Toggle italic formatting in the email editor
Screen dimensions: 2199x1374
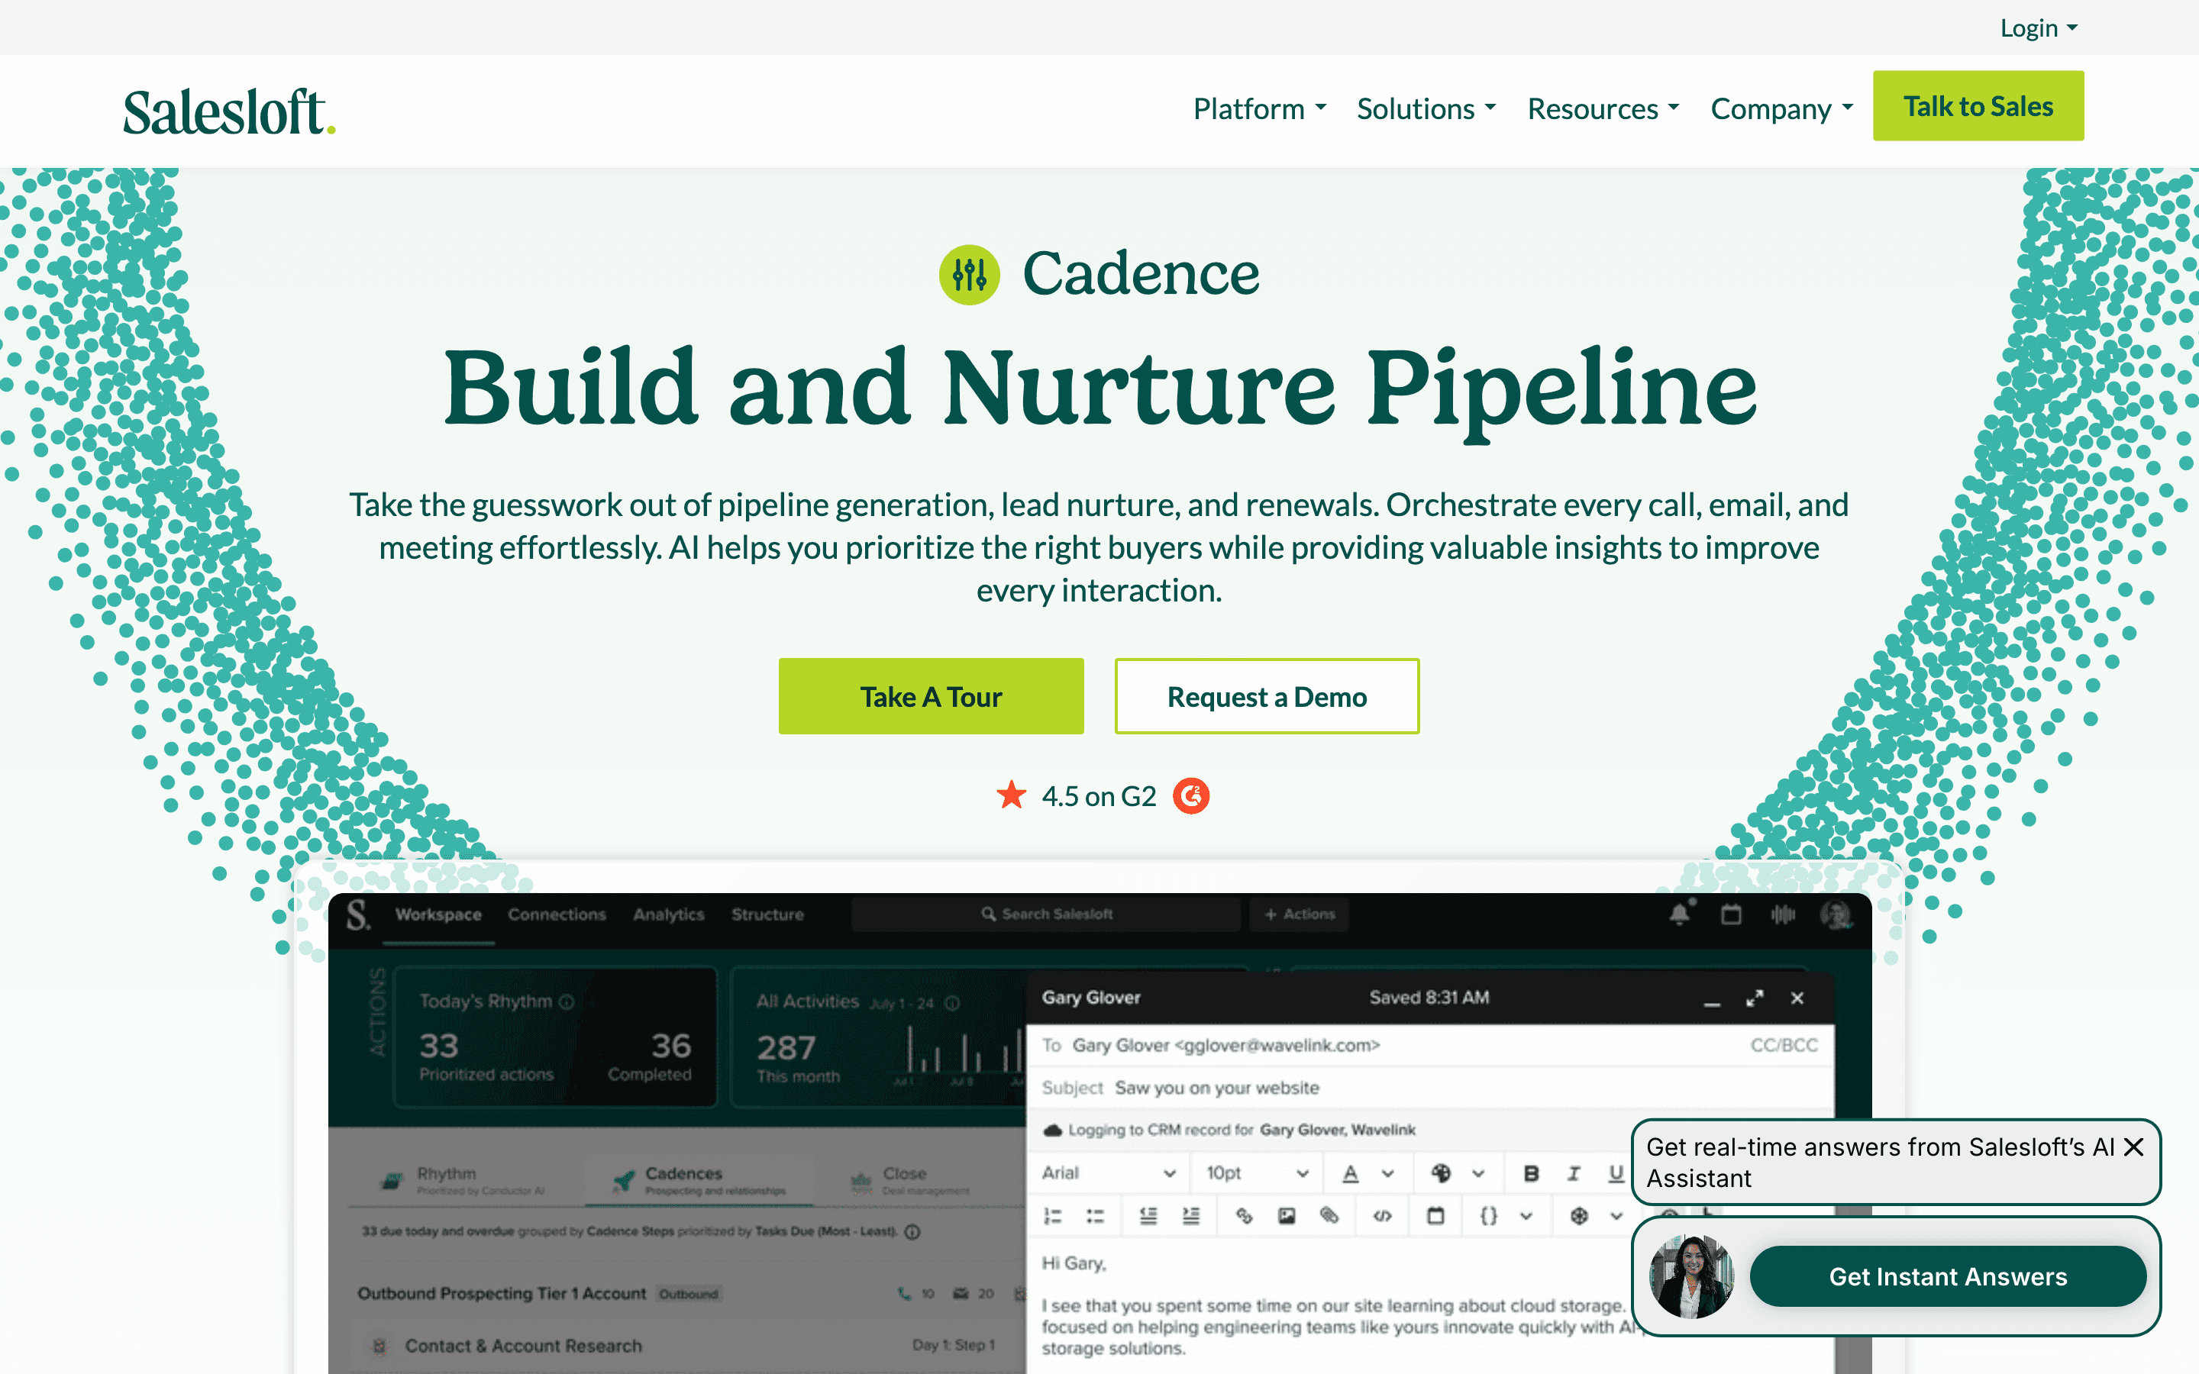1574,1173
